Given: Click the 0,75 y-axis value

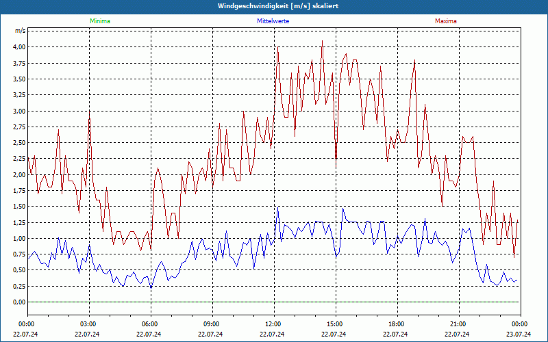Looking at the screenshot, I should coord(19,254).
